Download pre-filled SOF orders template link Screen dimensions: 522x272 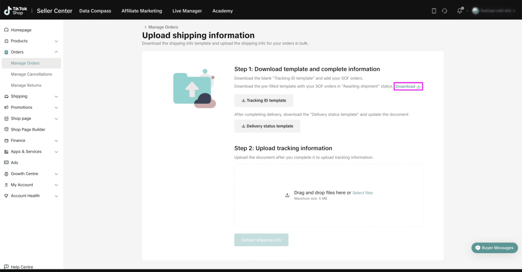(x=408, y=87)
